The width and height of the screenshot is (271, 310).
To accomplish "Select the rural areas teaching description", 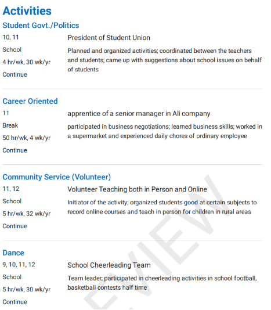I will [x=162, y=207].
